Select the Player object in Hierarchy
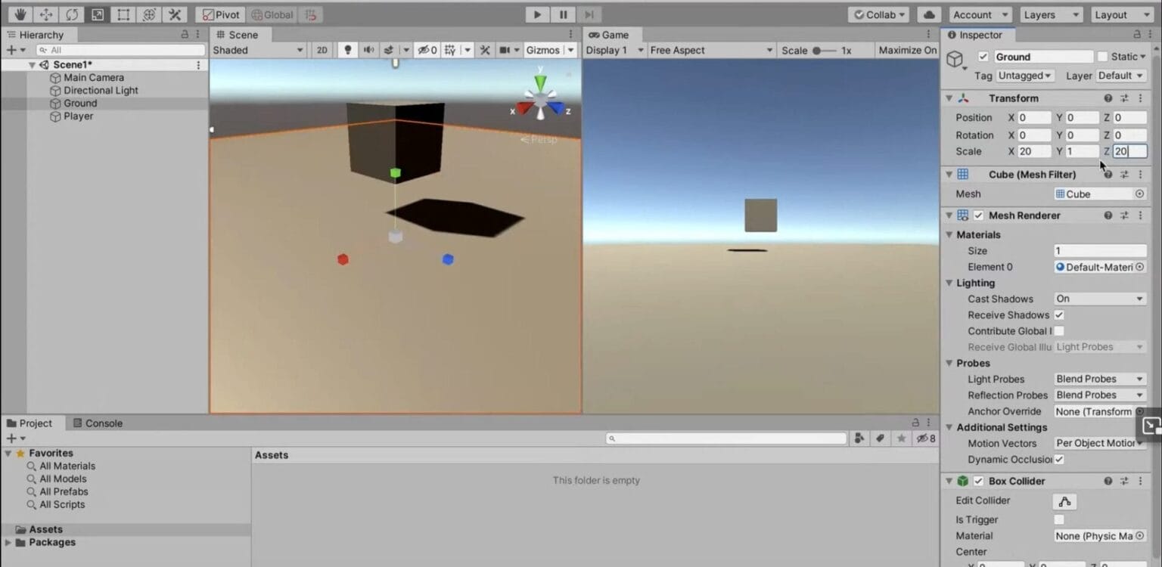 [x=78, y=116]
